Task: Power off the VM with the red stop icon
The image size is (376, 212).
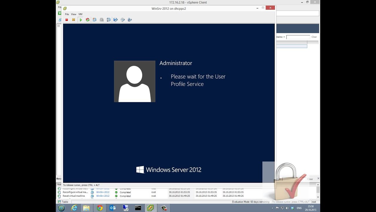Action: [67, 20]
